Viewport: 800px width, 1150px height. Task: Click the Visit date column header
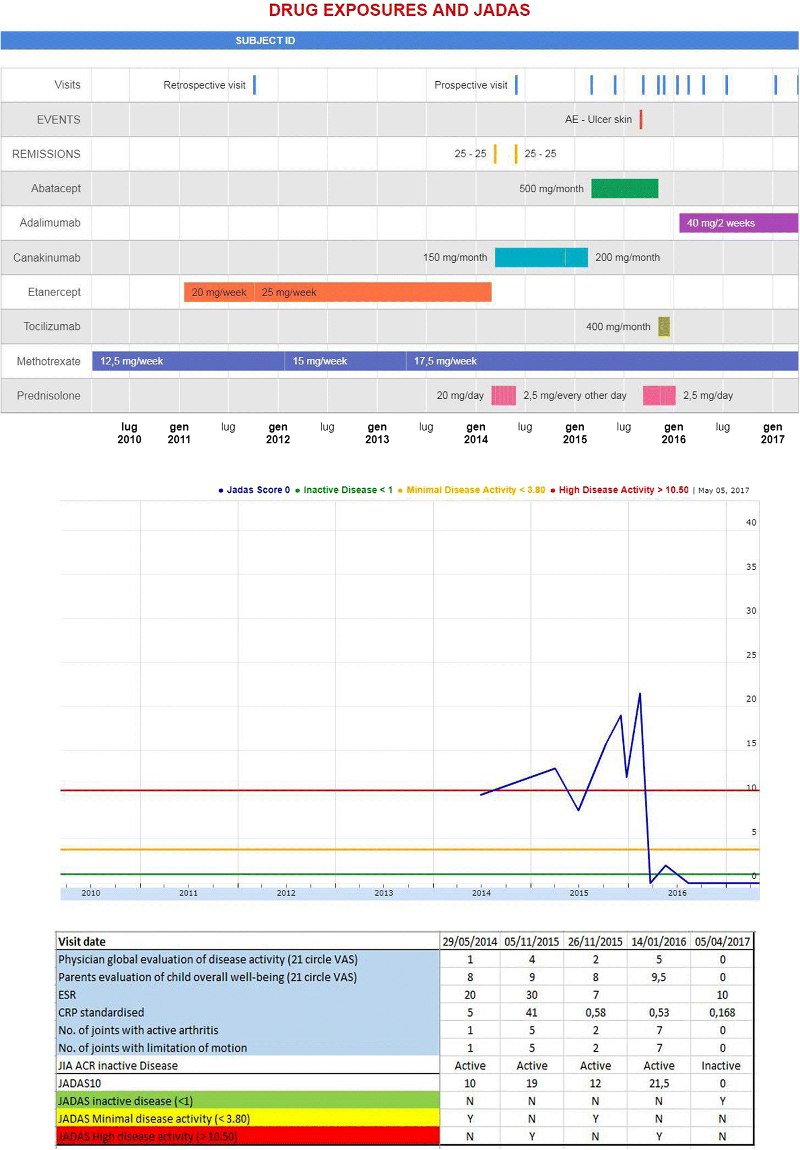point(82,941)
